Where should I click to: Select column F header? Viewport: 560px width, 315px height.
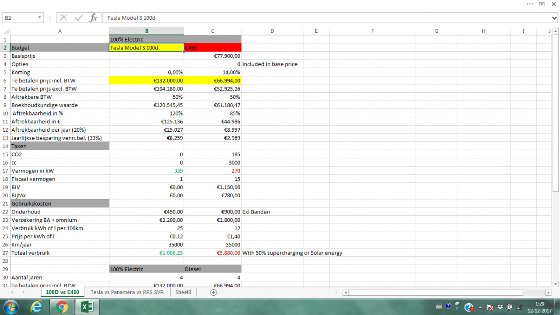tap(372, 31)
